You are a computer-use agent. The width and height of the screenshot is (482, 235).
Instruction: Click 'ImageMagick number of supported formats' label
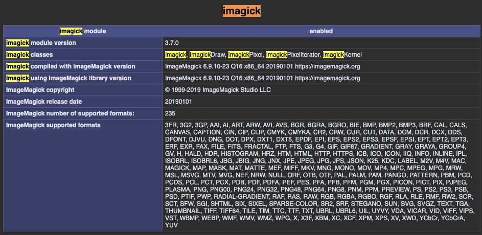tap(70, 113)
